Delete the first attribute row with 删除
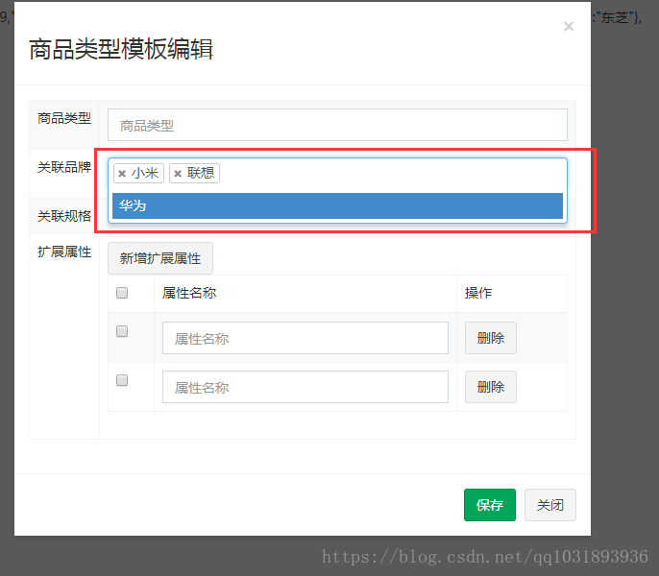 [491, 338]
